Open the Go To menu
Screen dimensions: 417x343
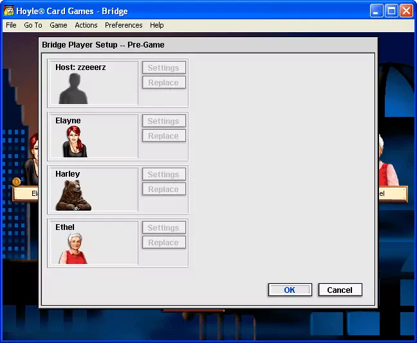coord(33,25)
